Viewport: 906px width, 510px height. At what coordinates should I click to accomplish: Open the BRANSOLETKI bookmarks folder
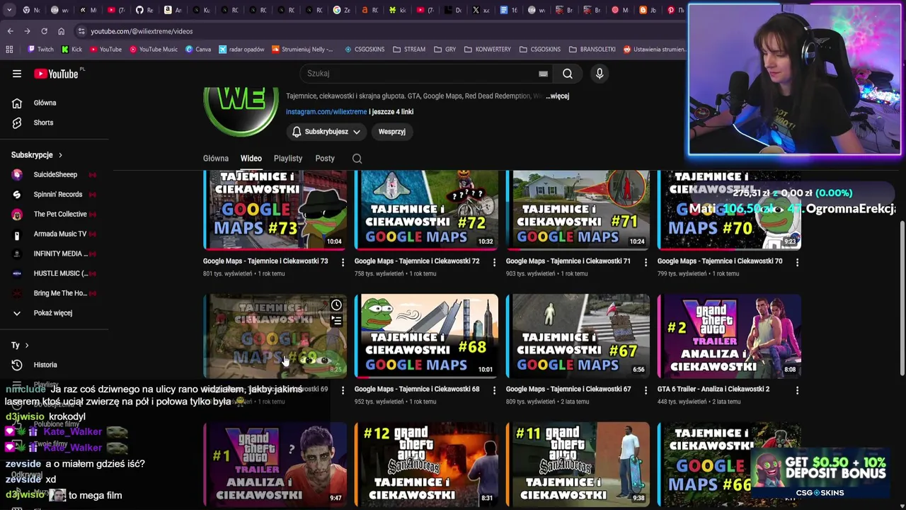[592, 50]
